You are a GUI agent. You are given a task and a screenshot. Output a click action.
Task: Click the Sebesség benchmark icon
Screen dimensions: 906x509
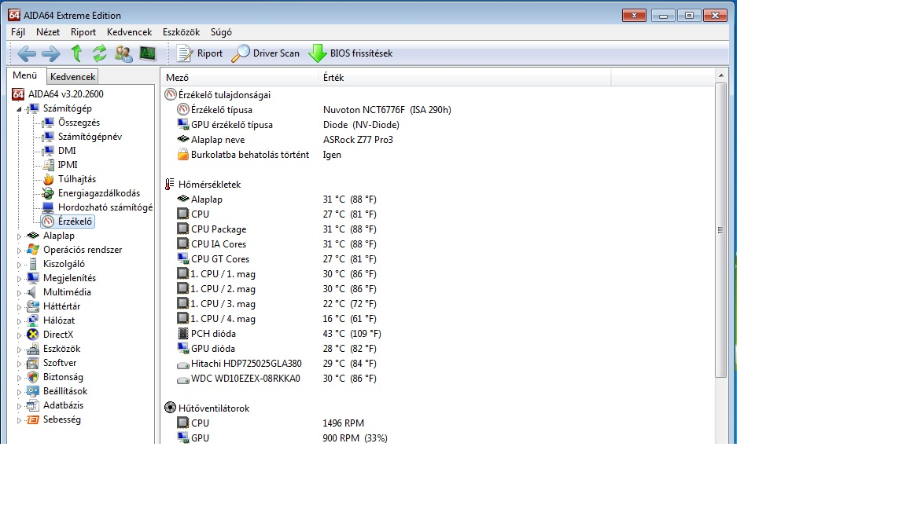click(x=33, y=419)
